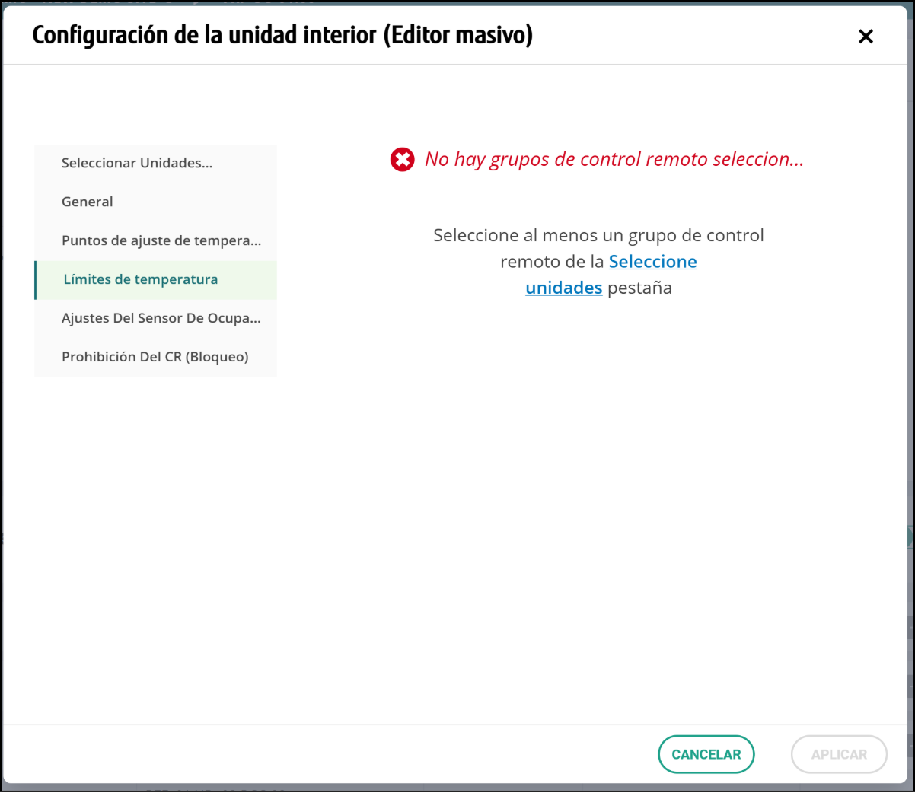The height and width of the screenshot is (793, 915).
Task: Follow the Seleccione unidades link
Action: 652,262
